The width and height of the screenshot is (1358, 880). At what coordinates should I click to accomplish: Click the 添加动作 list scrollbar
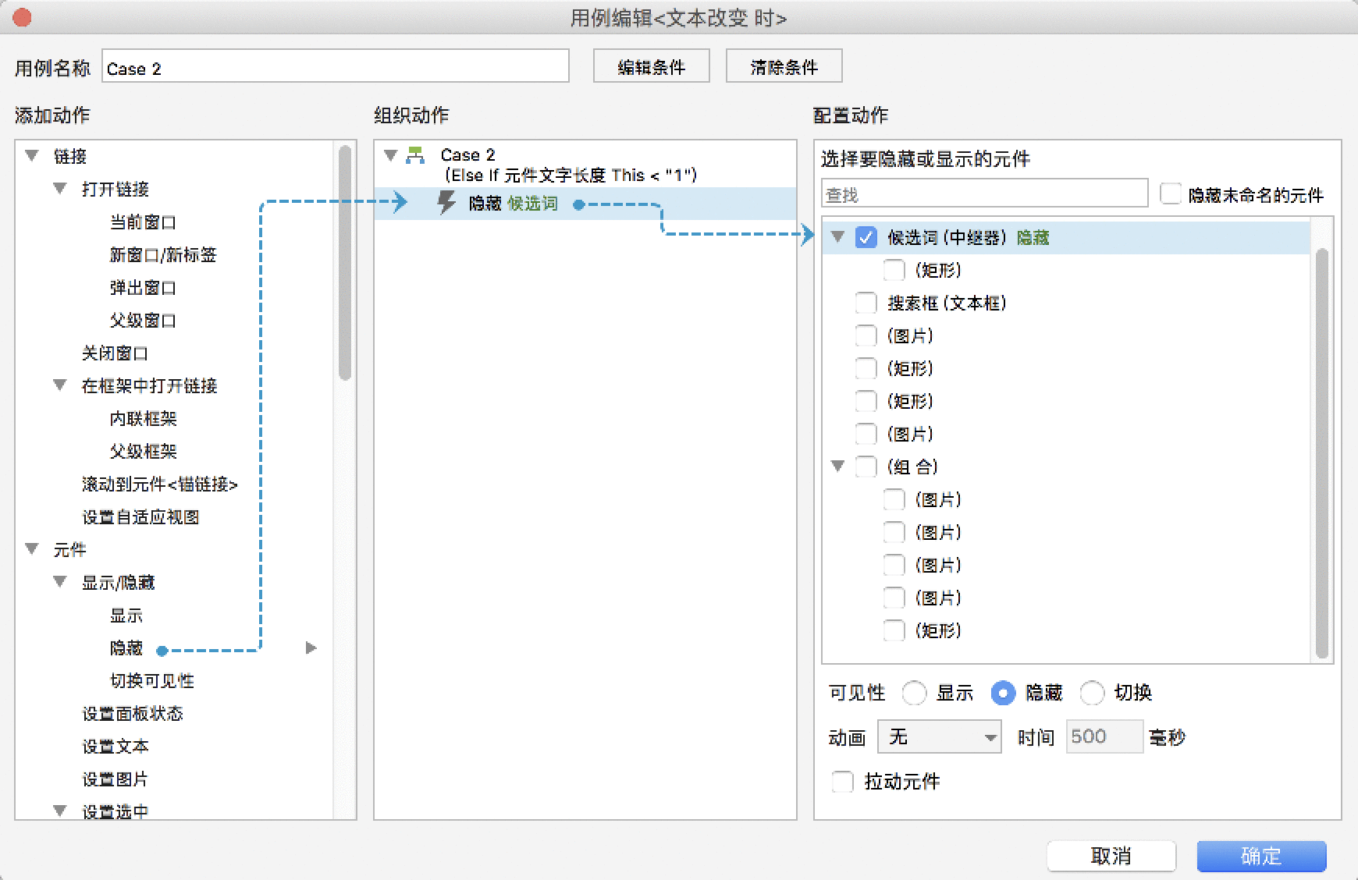click(344, 263)
